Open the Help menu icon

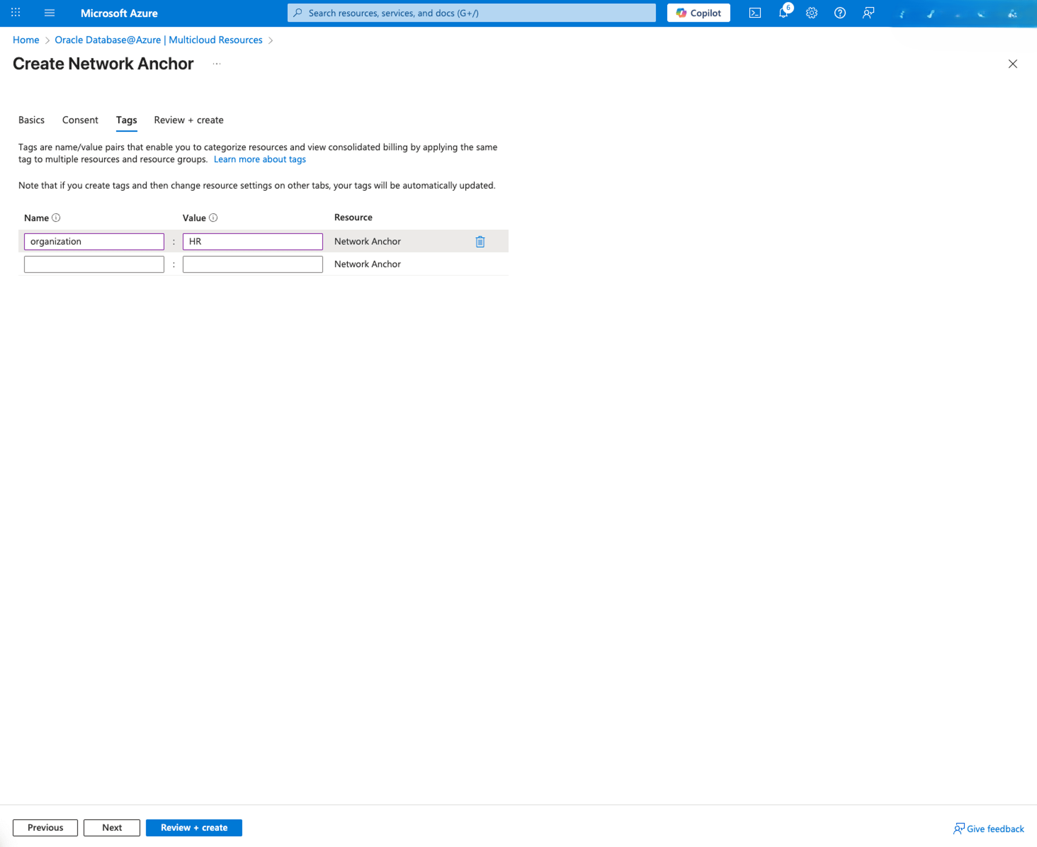click(x=839, y=13)
